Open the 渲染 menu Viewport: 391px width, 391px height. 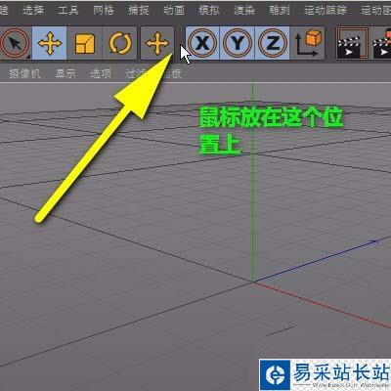click(x=244, y=11)
